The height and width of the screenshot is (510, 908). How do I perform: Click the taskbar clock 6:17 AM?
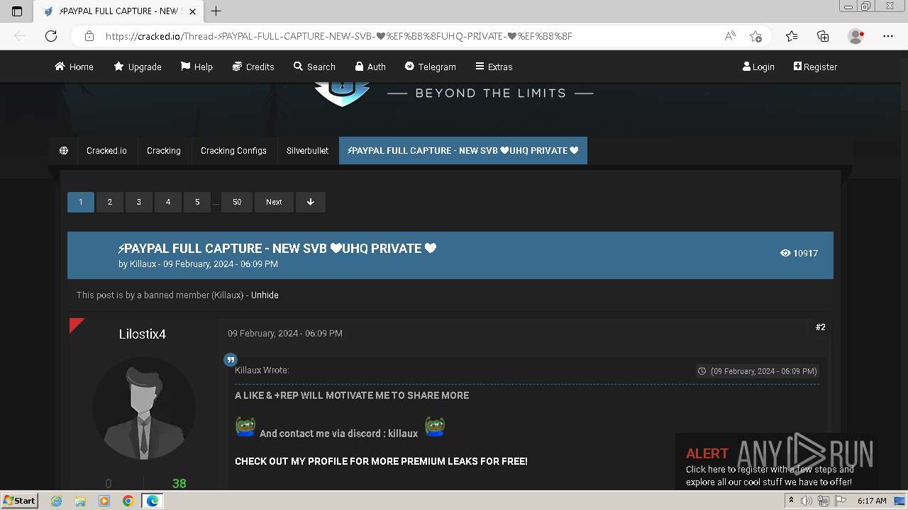click(872, 501)
